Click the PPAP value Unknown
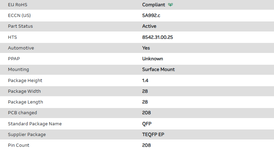 click(152, 59)
